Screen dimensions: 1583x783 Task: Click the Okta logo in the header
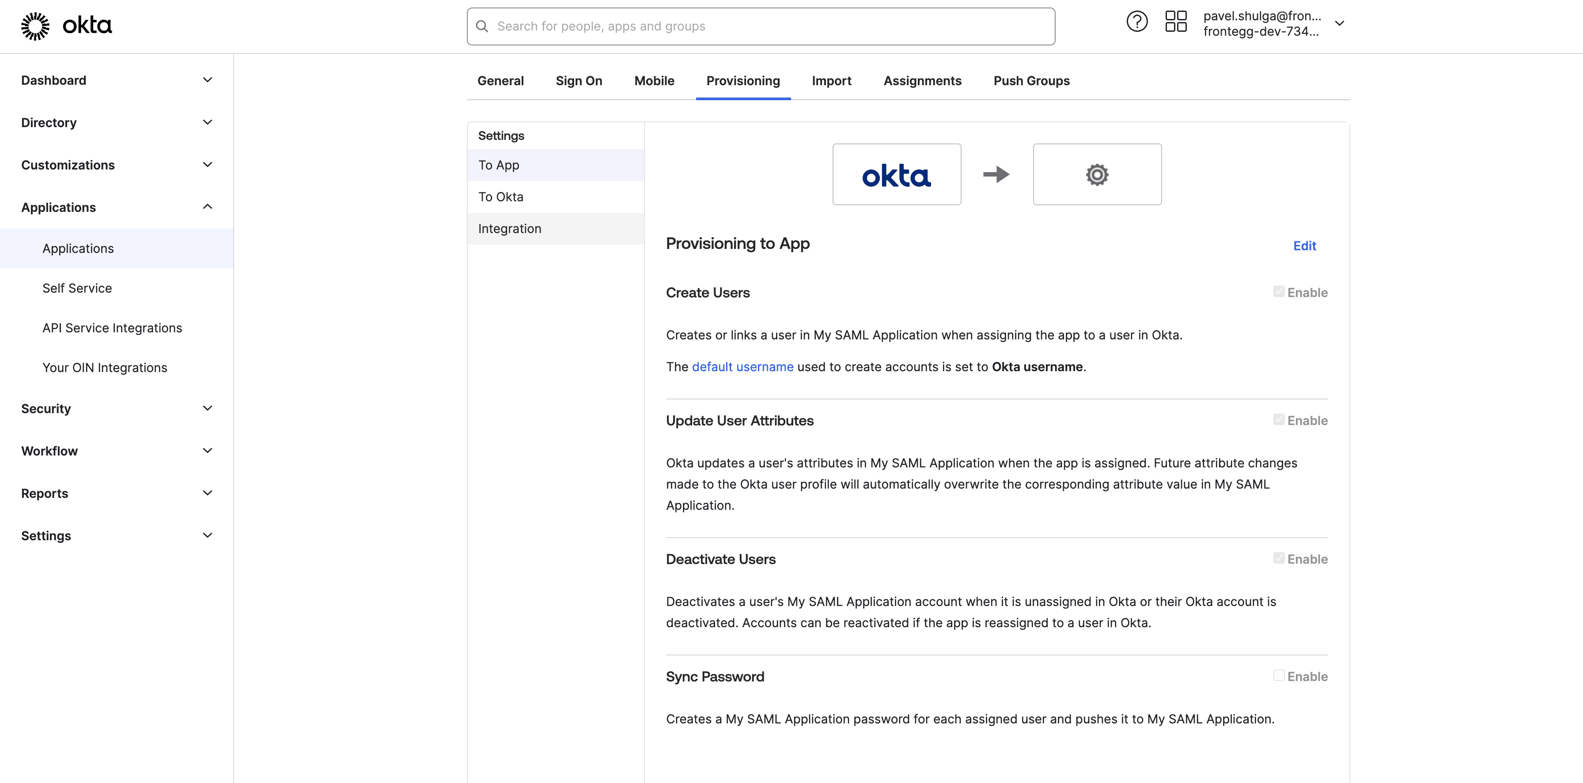point(66,26)
